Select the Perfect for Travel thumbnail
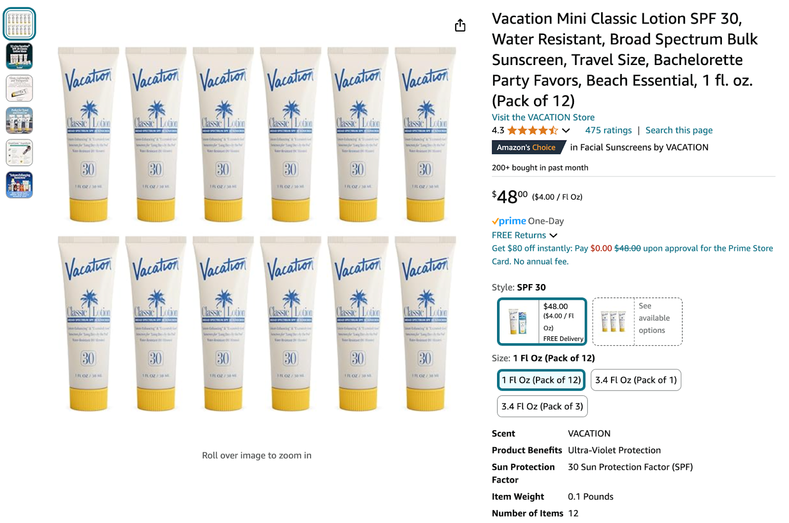The height and width of the screenshot is (523, 789). 20,120
